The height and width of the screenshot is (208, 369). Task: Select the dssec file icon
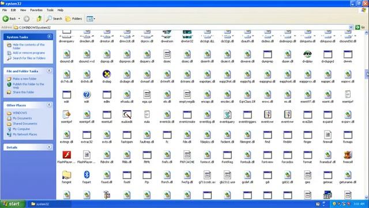point(167,54)
